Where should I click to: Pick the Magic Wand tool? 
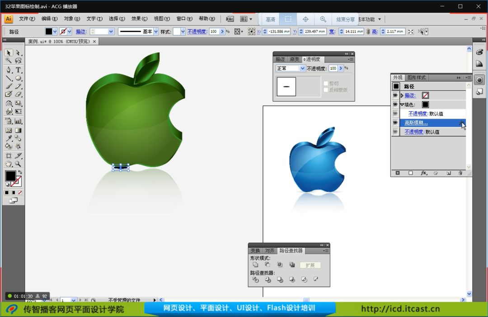coord(9,61)
